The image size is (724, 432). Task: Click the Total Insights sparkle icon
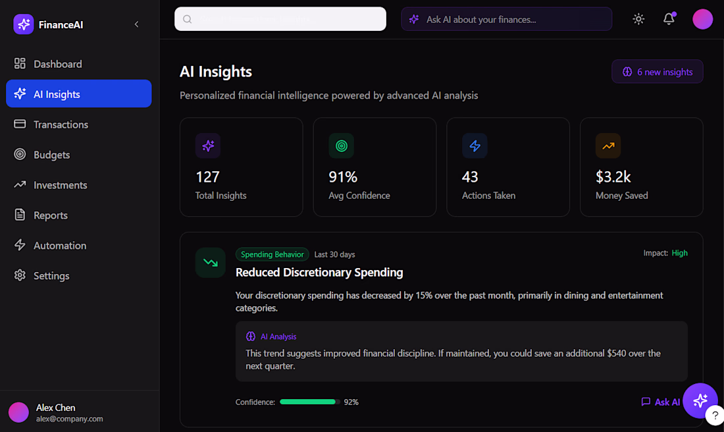tap(208, 146)
